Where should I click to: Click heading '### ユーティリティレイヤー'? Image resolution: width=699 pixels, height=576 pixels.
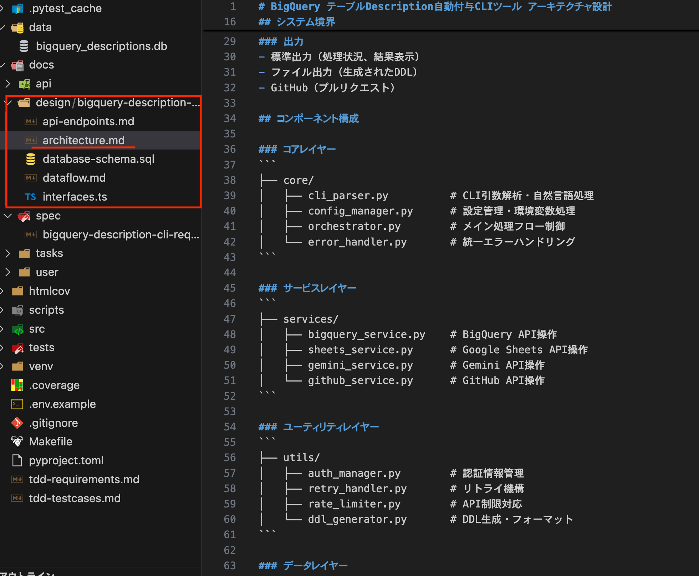[x=318, y=427]
